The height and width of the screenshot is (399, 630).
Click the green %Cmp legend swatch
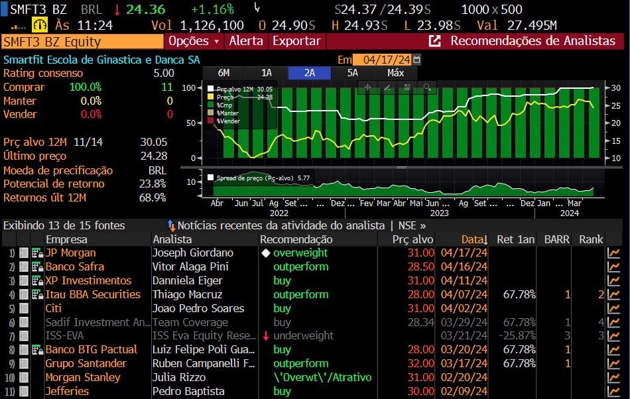point(210,105)
